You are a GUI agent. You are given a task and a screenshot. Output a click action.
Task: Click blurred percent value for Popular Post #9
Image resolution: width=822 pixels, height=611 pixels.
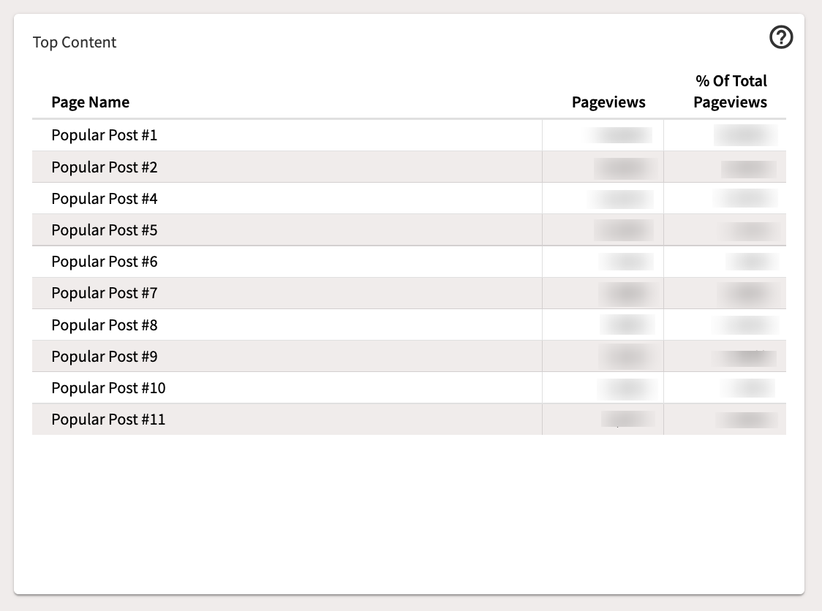pos(744,358)
